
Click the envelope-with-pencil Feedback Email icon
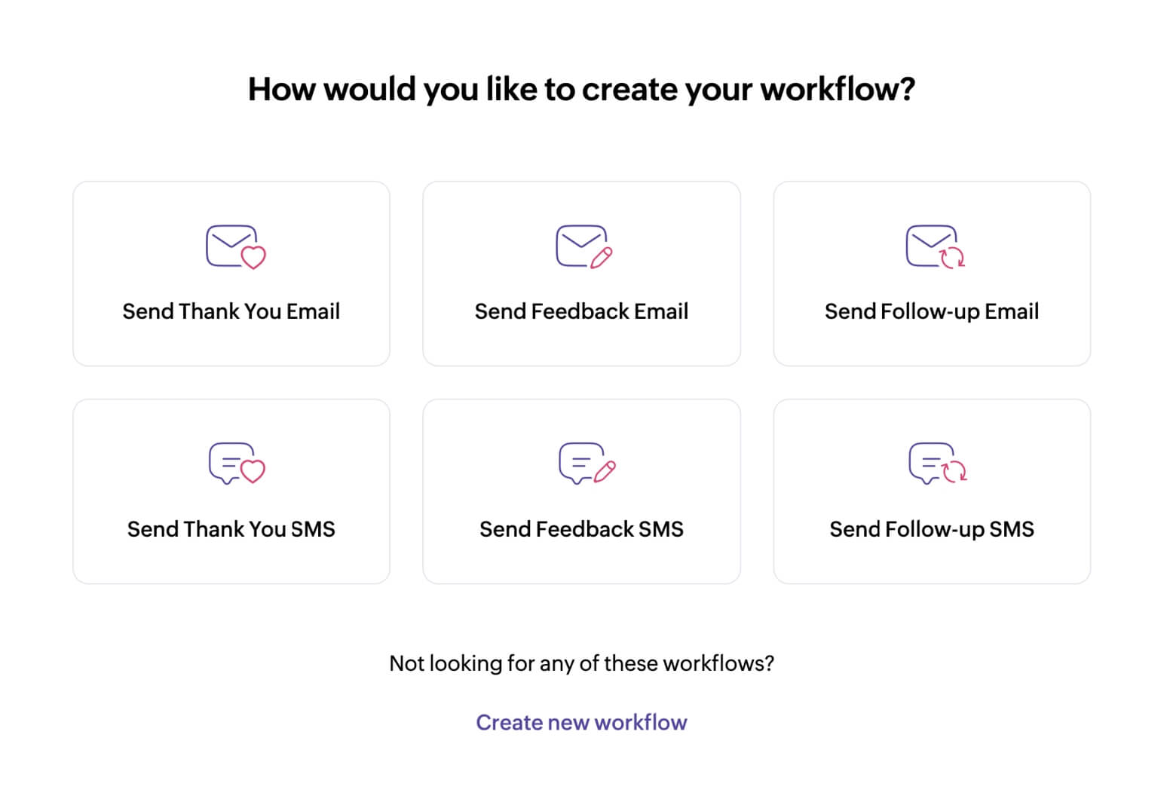tap(584, 246)
